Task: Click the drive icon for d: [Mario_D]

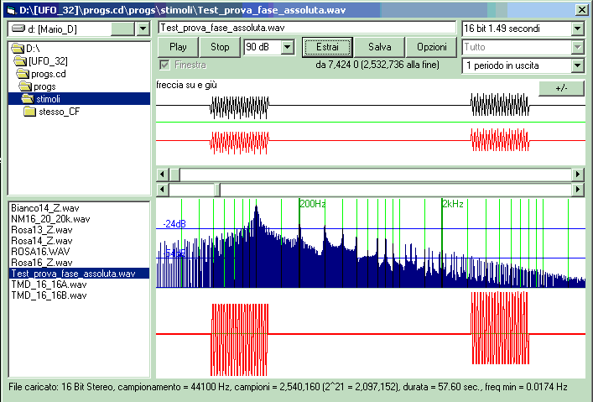Action: pos(18,29)
